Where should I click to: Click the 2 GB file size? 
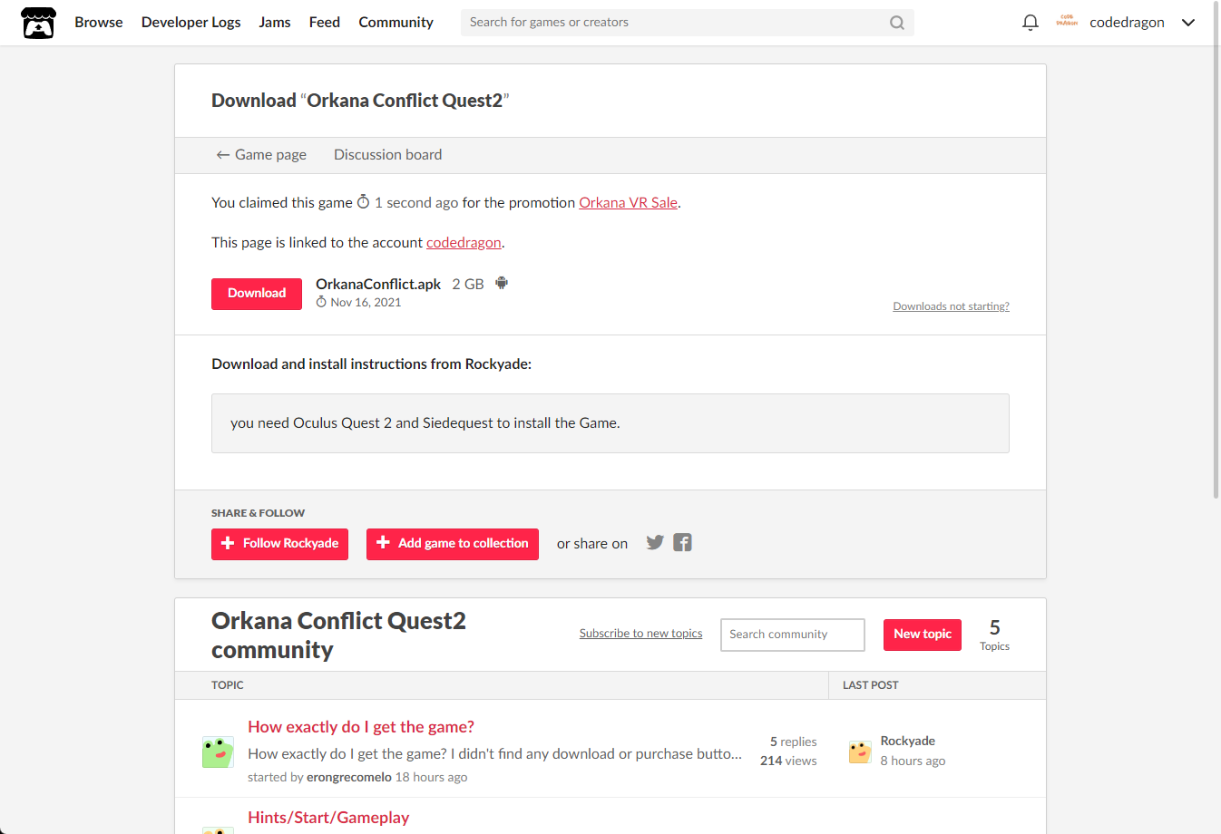point(468,285)
